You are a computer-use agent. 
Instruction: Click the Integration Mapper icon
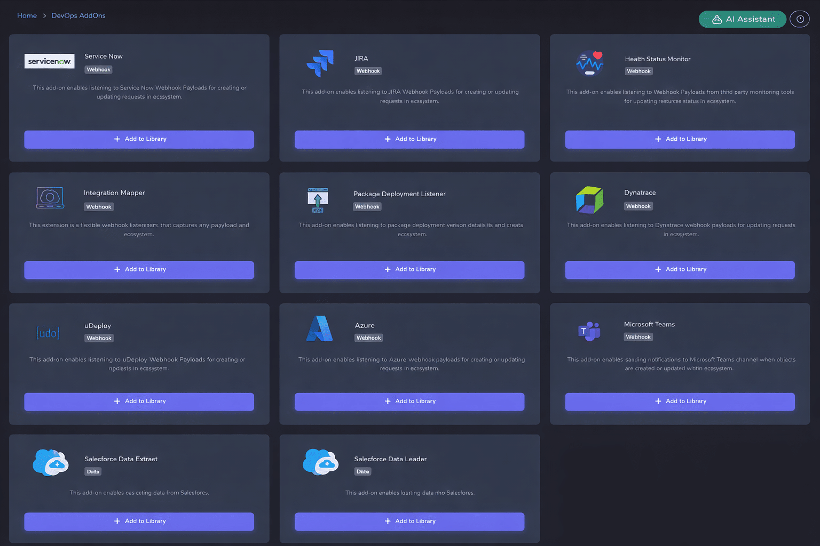point(50,198)
